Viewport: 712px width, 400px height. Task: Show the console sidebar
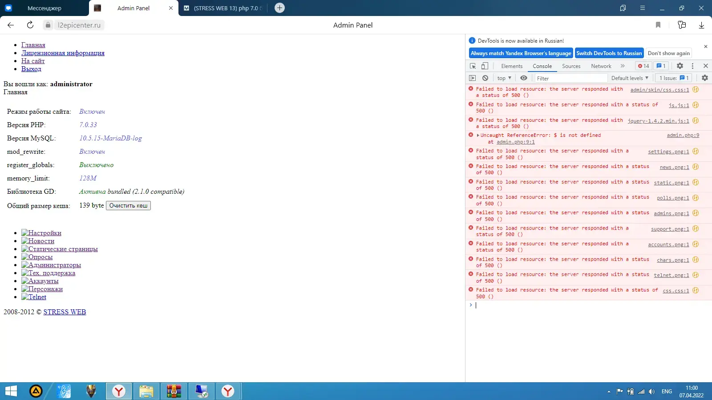pyautogui.click(x=473, y=78)
